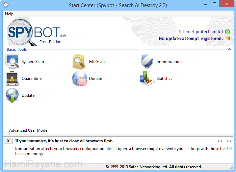This screenshot has height=172, width=236.
Task: Click the System Scan label
Action: coord(33,62)
